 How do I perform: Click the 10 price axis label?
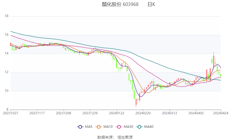[6, 91]
